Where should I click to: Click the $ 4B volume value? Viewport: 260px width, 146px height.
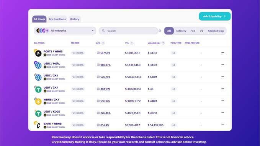(x=150, y=89)
